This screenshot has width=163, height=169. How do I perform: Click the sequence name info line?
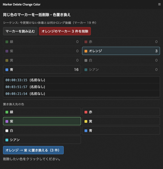click(50, 23)
